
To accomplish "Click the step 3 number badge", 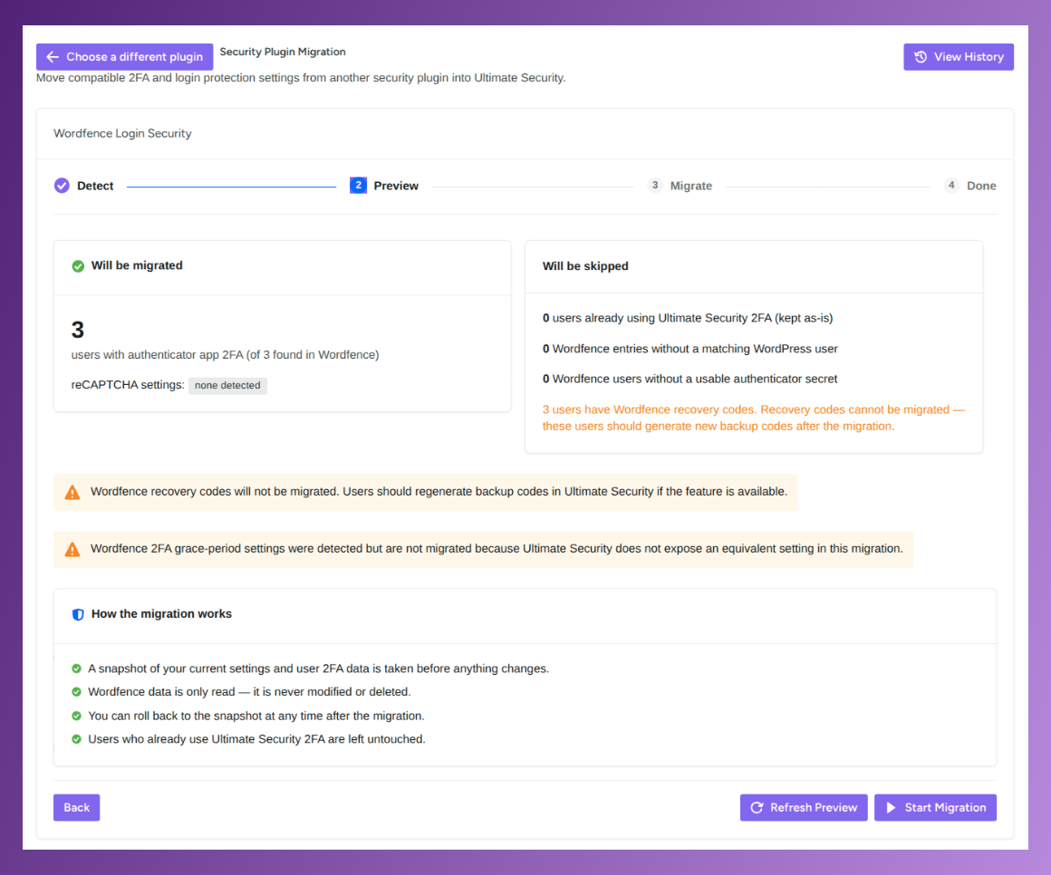I will [x=655, y=185].
